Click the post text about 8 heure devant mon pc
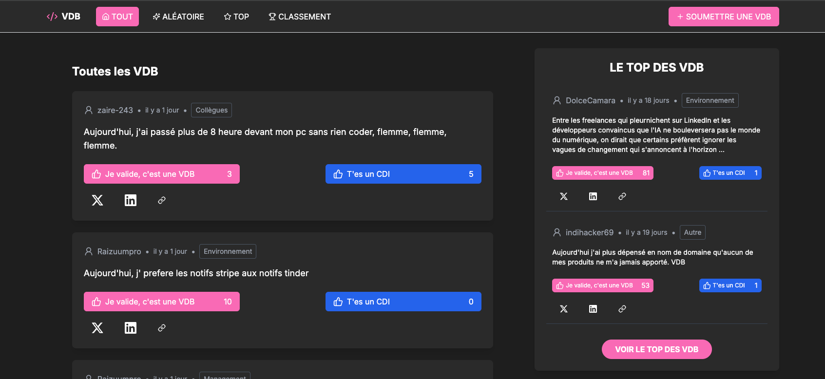Image resolution: width=825 pixels, height=379 pixels. coord(265,138)
